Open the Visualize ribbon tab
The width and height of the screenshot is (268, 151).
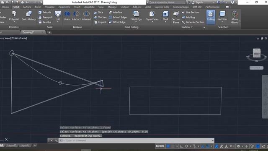50,7
